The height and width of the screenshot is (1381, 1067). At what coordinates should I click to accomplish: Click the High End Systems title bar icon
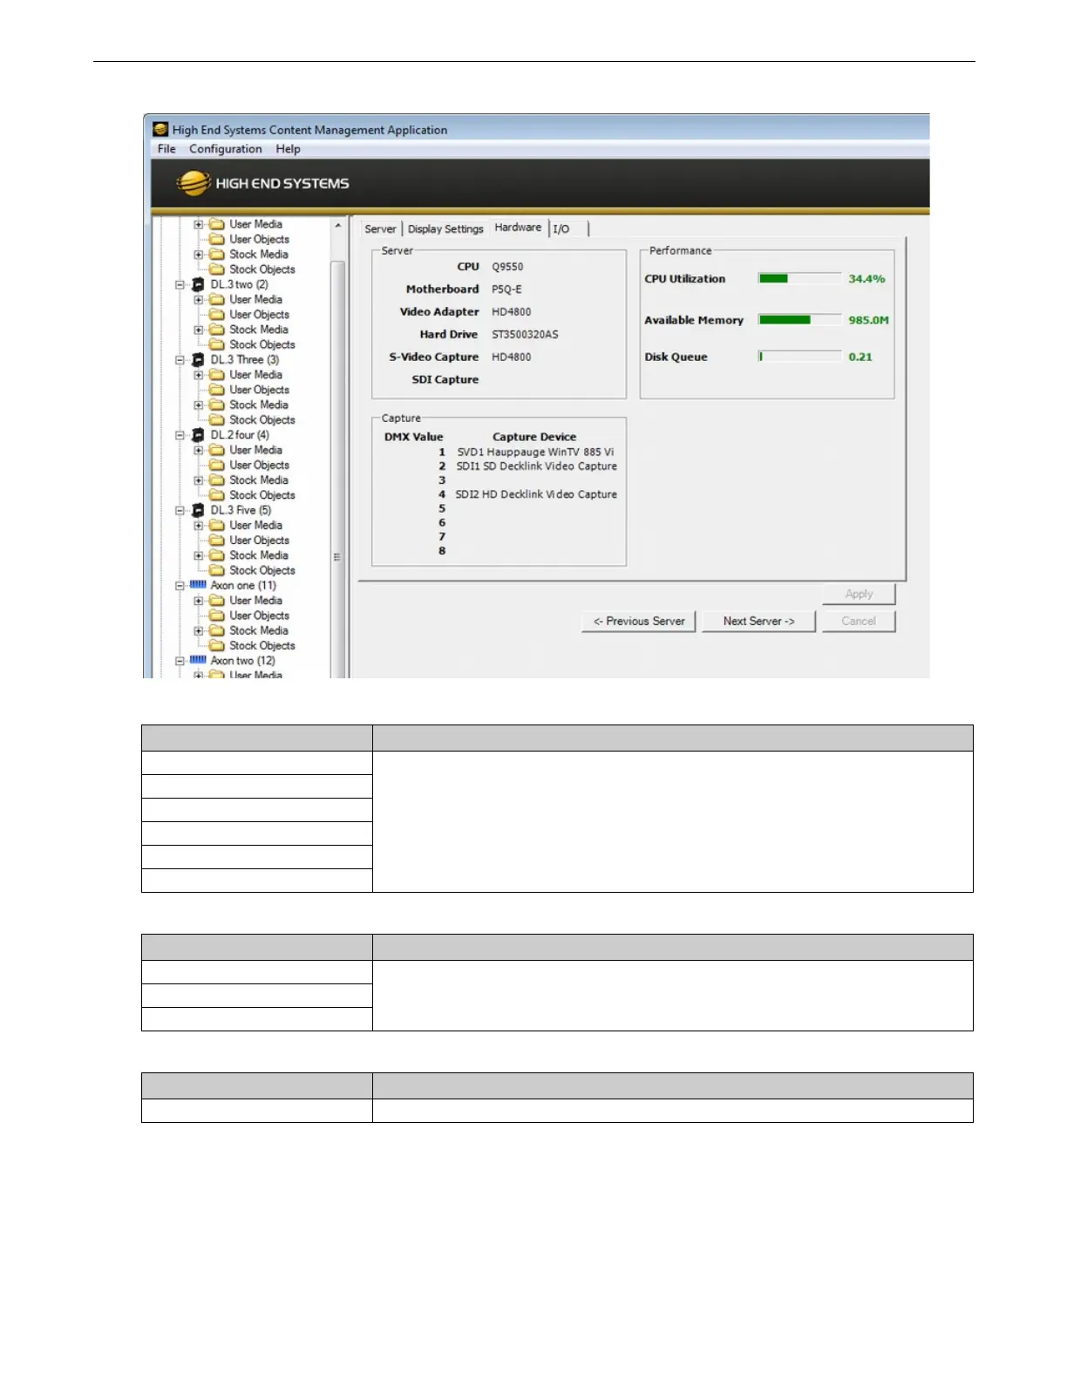(160, 129)
